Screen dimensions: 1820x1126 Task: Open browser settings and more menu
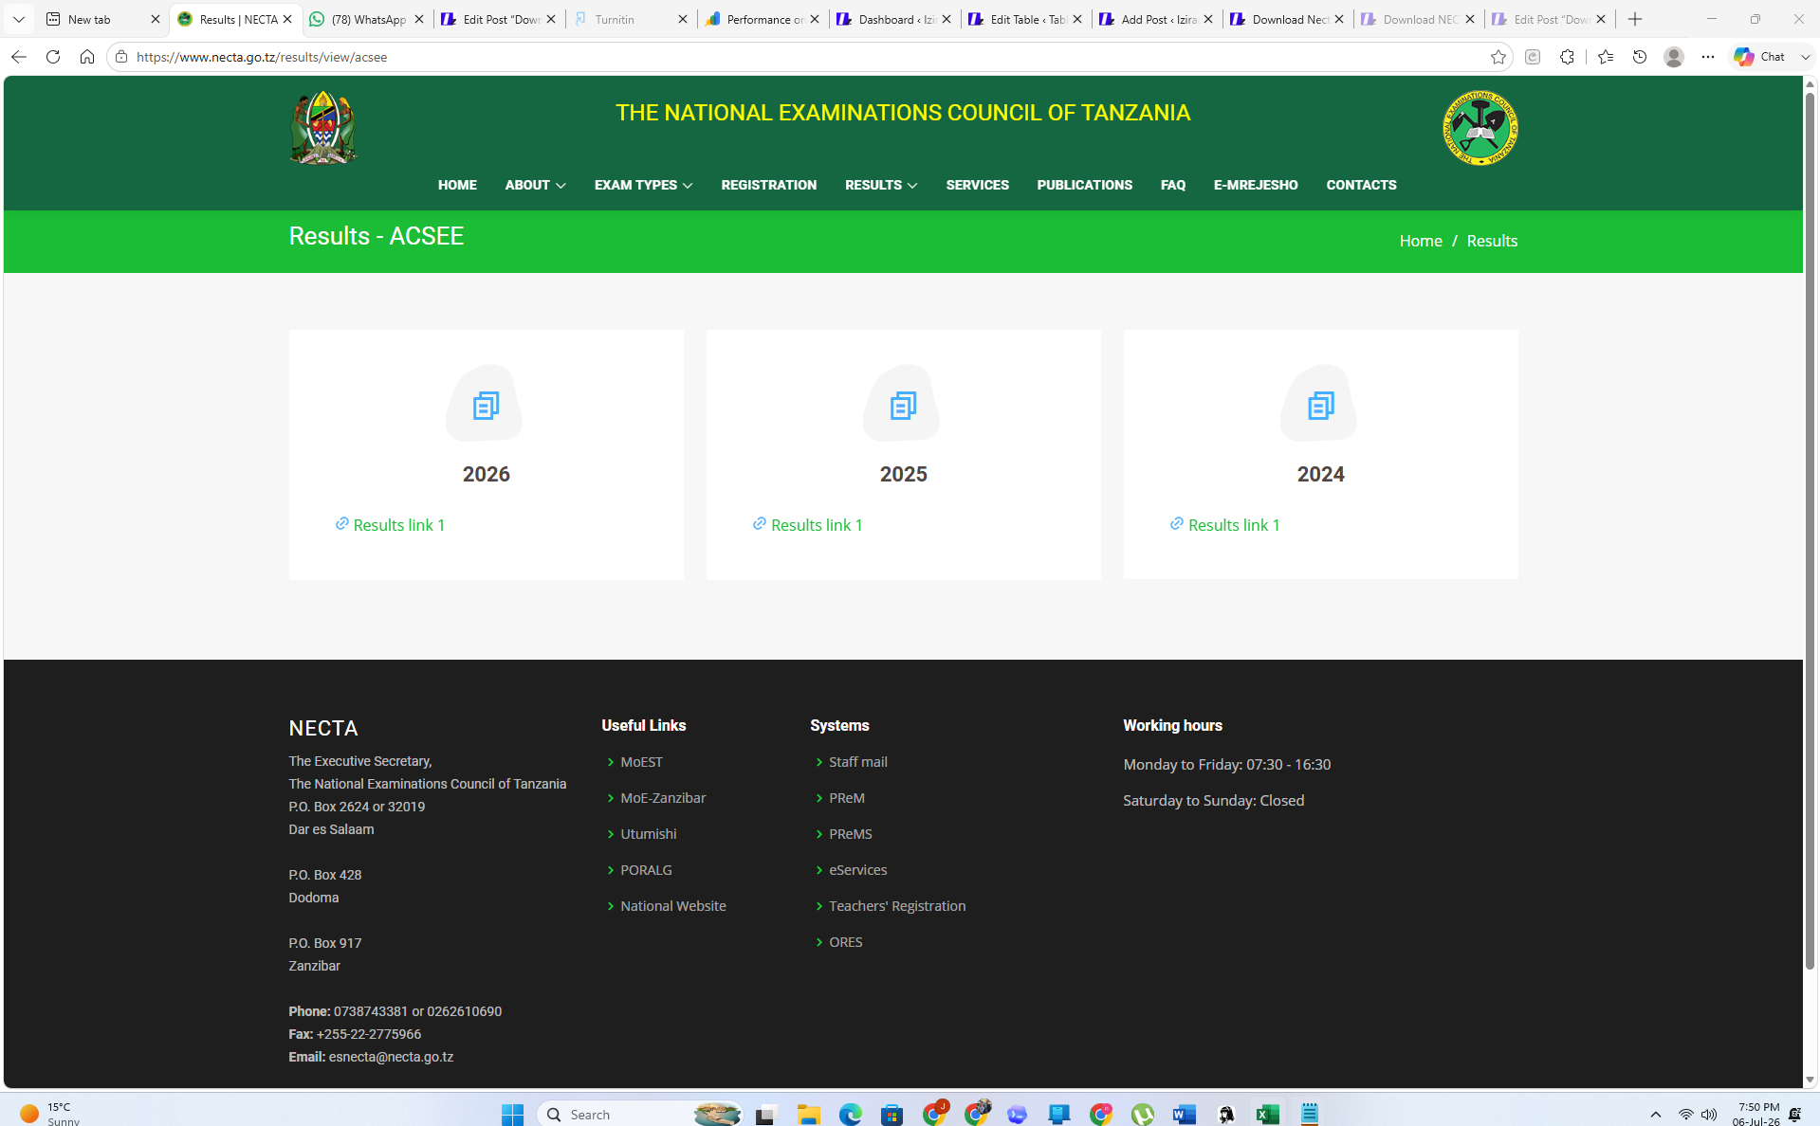[1707, 57]
